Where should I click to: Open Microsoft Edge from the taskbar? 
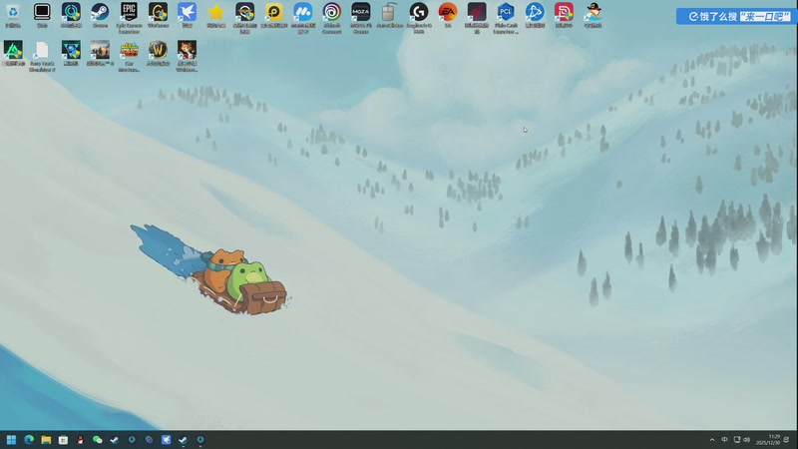point(29,439)
